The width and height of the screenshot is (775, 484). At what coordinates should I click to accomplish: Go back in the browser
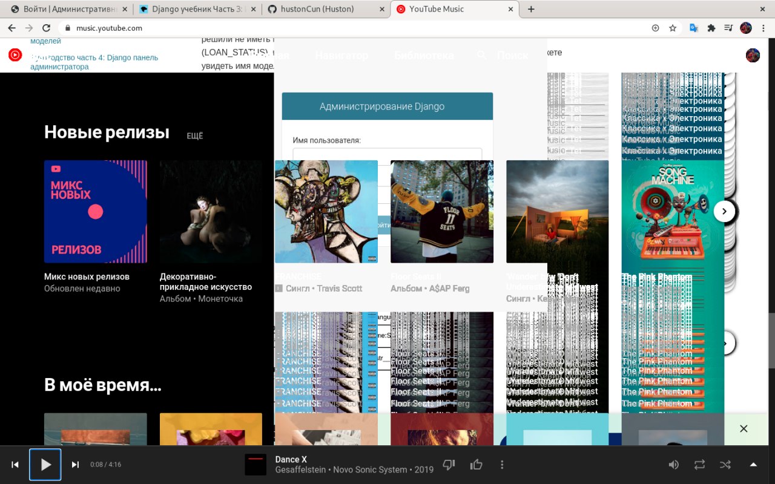click(x=12, y=28)
